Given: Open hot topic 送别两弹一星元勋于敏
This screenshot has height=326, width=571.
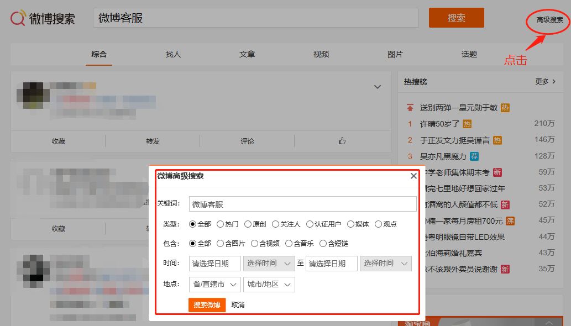Looking at the screenshot, I should point(458,108).
